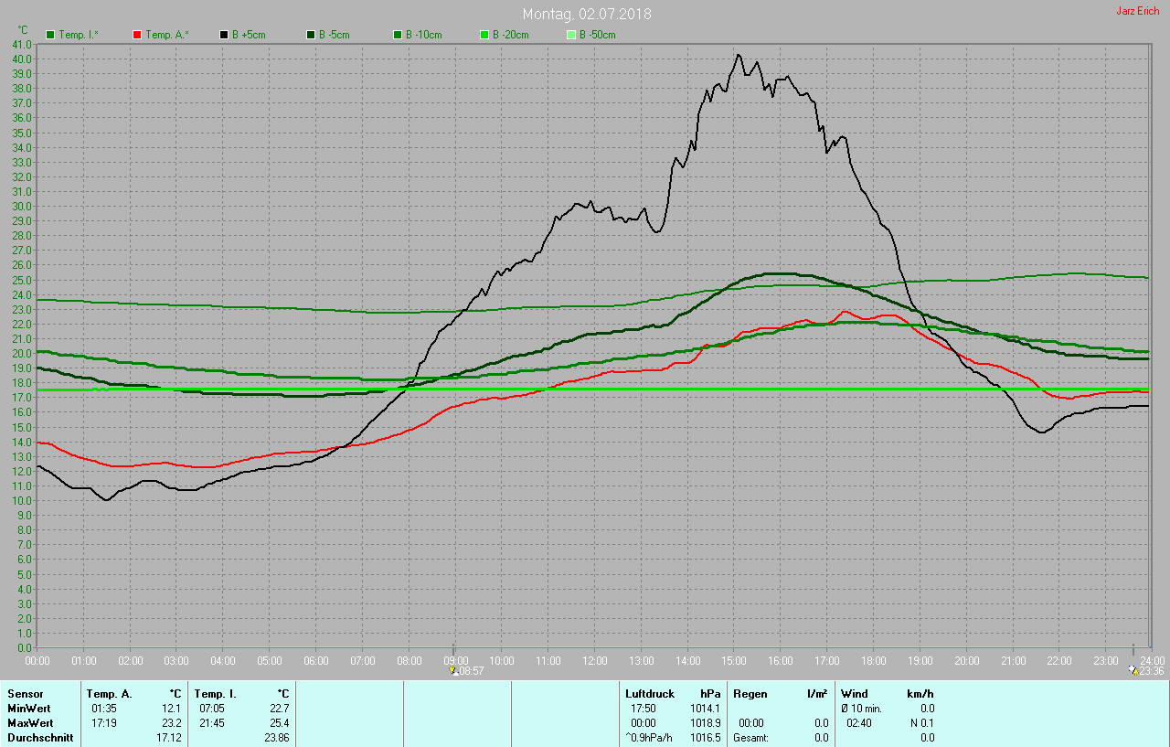Click the 23:36 sunset time label
This screenshot has height=747, width=1170.
click(x=1152, y=671)
